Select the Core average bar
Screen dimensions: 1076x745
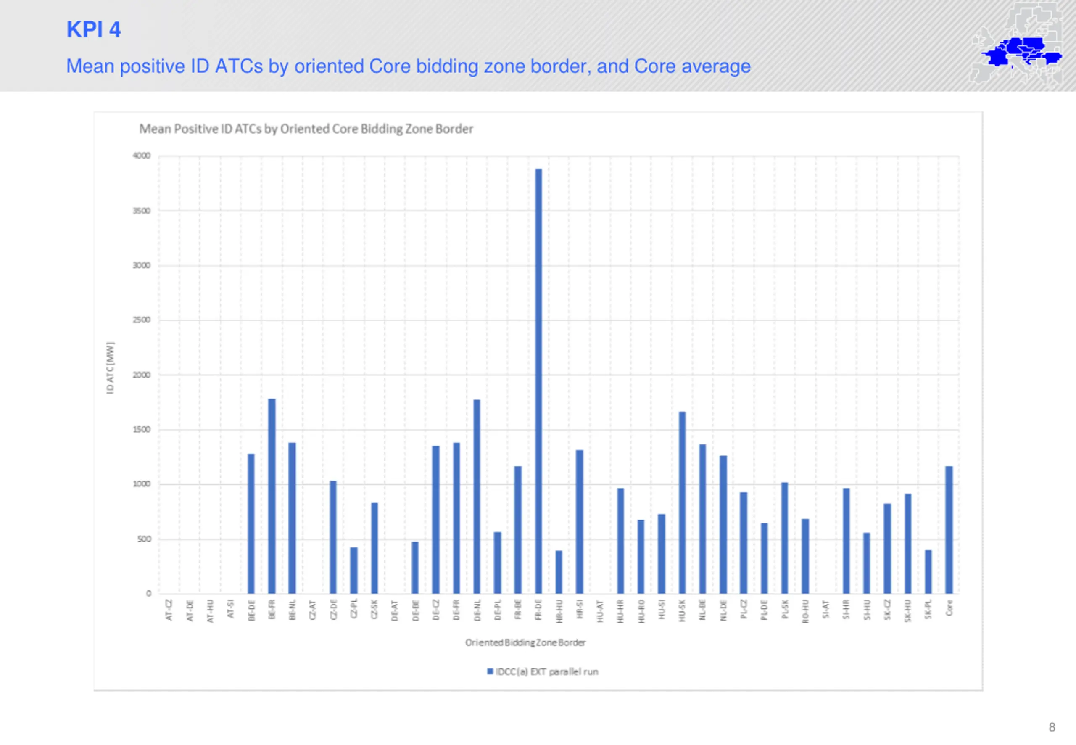[x=949, y=529]
